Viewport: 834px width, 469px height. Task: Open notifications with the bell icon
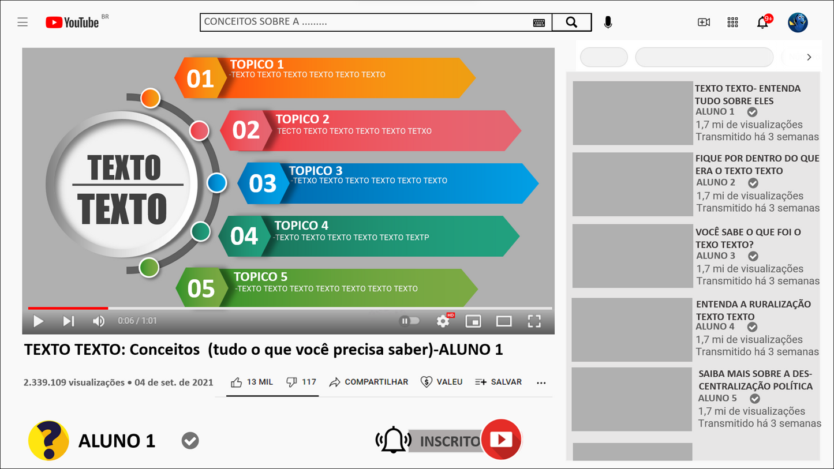pos(762,22)
